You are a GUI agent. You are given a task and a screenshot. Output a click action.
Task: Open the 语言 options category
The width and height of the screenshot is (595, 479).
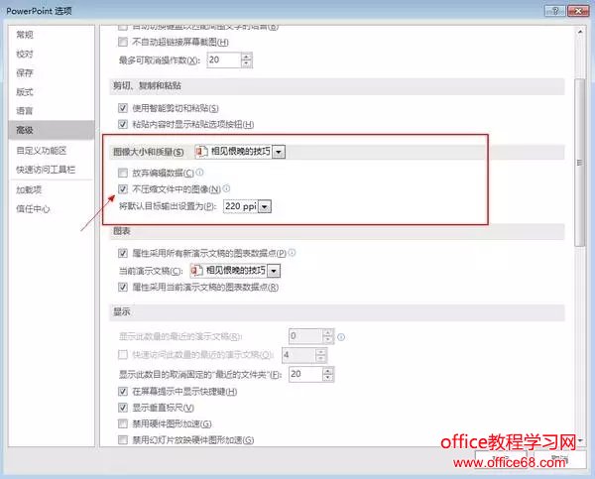tap(25, 111)
